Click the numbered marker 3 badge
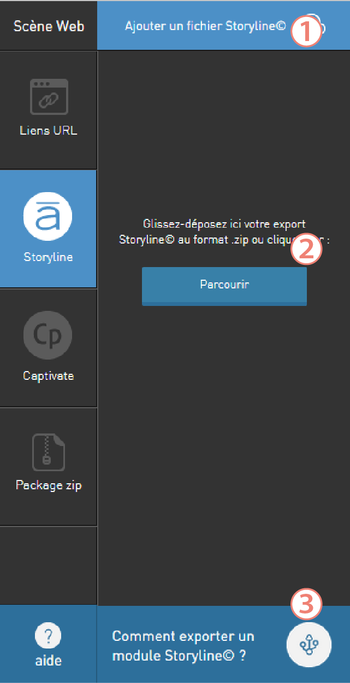 click(306, 604)
